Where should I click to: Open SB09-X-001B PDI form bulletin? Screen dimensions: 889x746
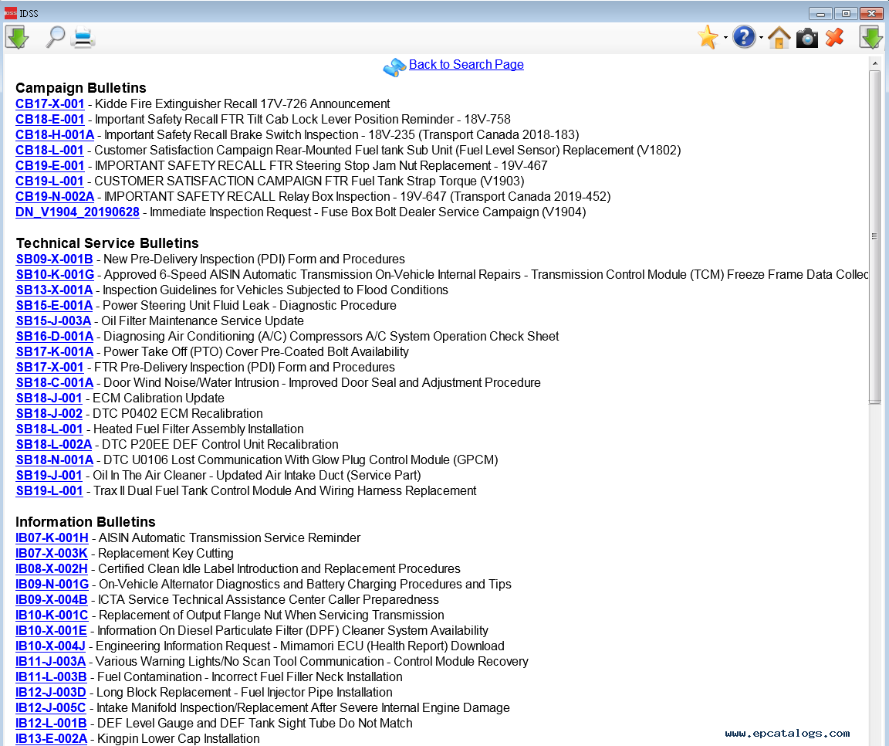[55, 259]
